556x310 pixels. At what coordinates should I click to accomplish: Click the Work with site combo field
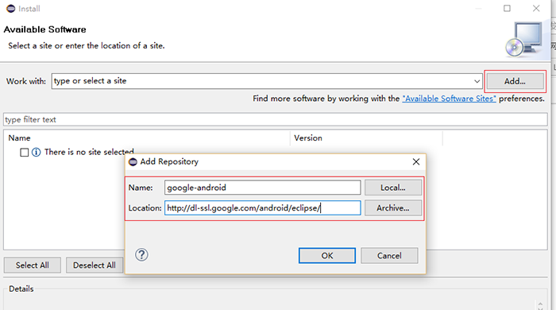pos(267,81)
